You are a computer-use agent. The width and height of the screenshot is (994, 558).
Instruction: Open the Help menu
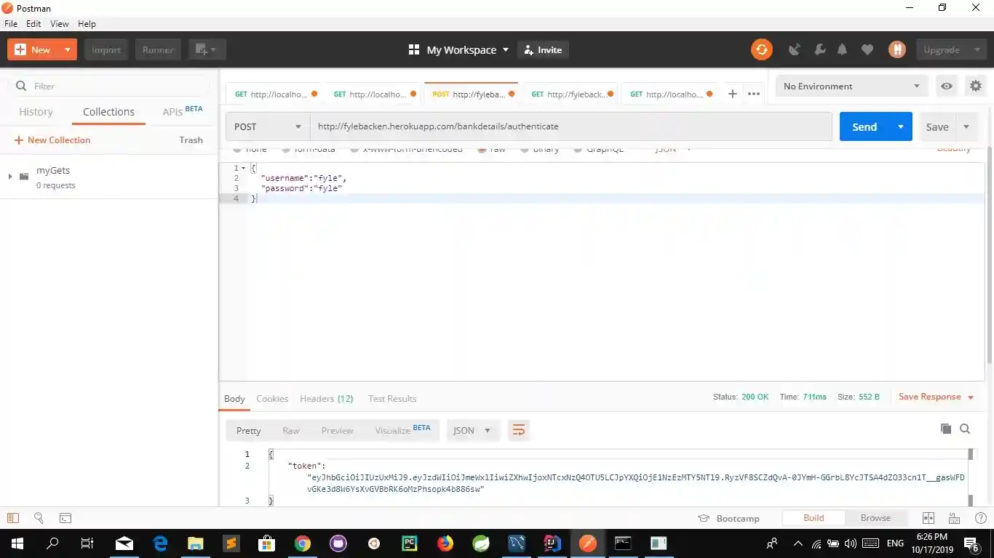click(x=87, y=24)
